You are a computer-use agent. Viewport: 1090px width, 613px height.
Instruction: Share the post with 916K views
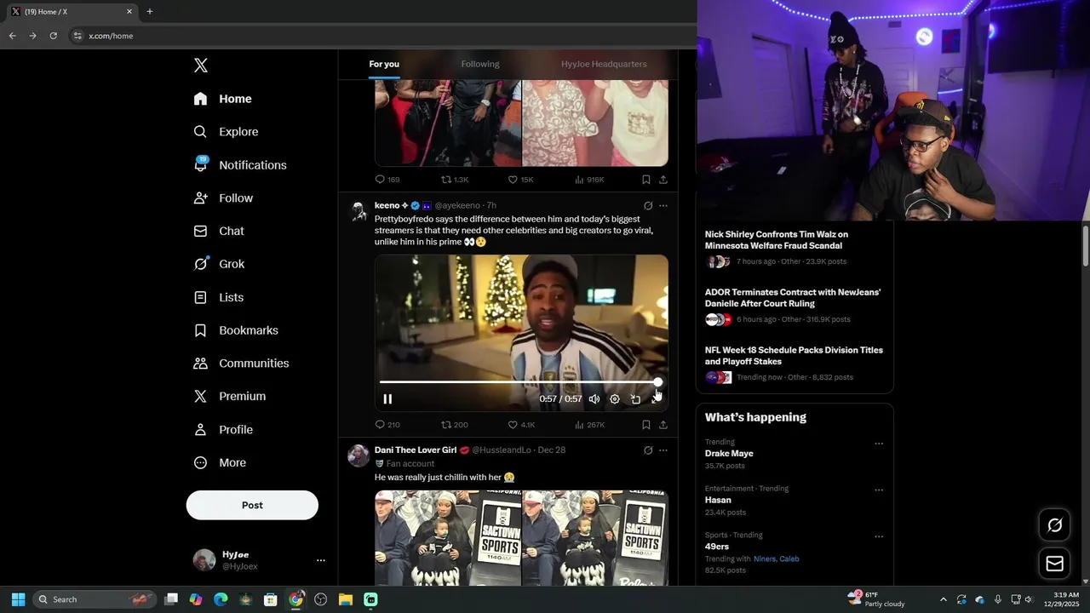tap(663, 180)
